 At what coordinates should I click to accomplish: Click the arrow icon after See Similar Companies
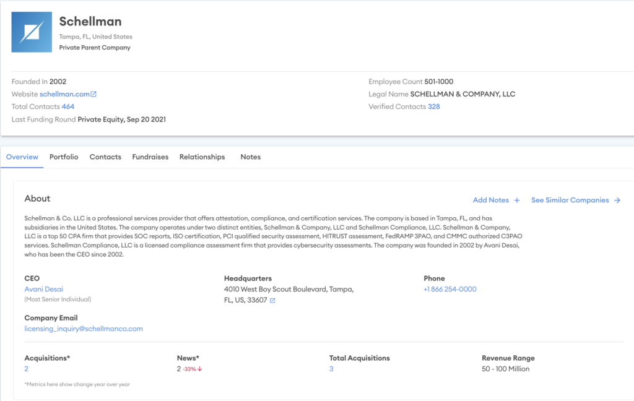(617, 200)
